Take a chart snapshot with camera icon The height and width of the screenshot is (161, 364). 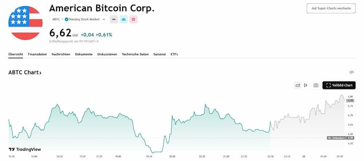316,85
